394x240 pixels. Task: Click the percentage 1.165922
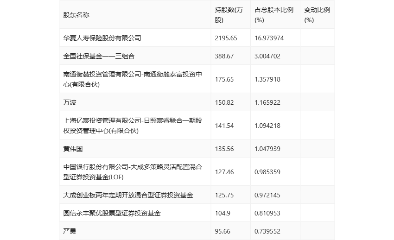(267, 102)
